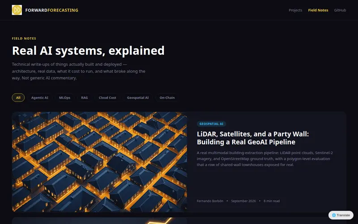Filter posts by Agentic AI
358x224 pixels.
[x=40, y=98]
